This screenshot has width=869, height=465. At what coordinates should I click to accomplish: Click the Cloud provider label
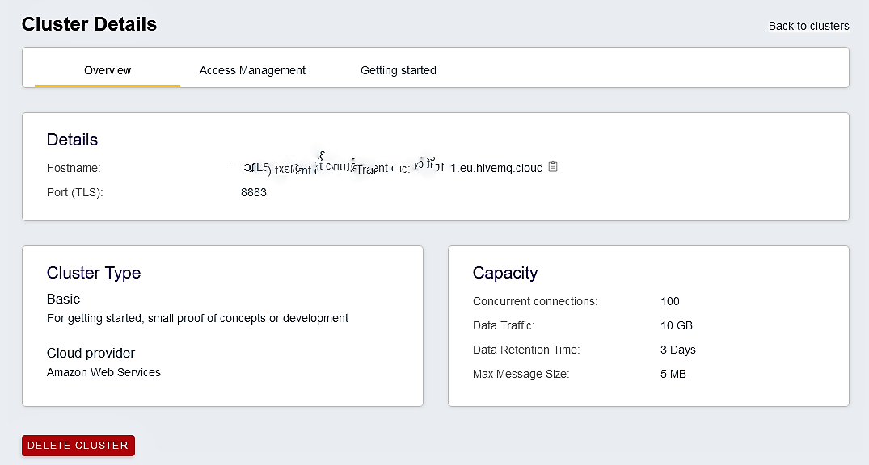[91, 353]
